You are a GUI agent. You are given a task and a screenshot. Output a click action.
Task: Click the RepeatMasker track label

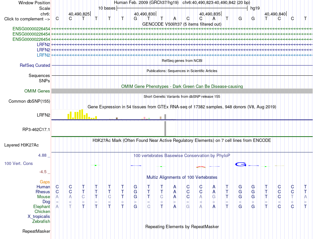[36, 231]
